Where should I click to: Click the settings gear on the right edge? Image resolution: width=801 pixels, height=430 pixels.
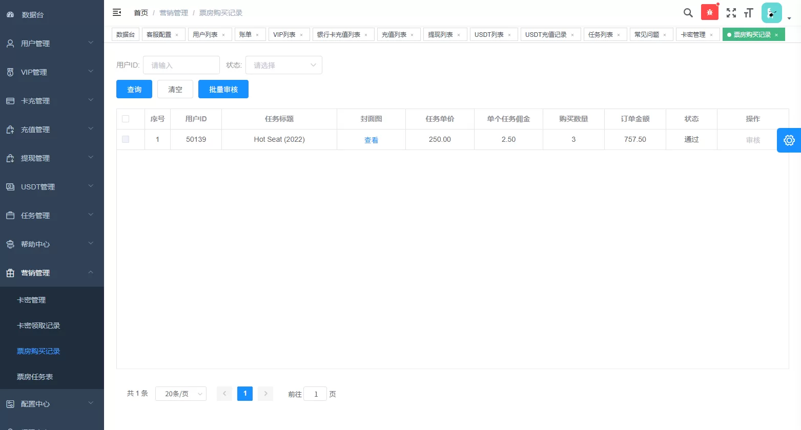[x=789, y=140]
